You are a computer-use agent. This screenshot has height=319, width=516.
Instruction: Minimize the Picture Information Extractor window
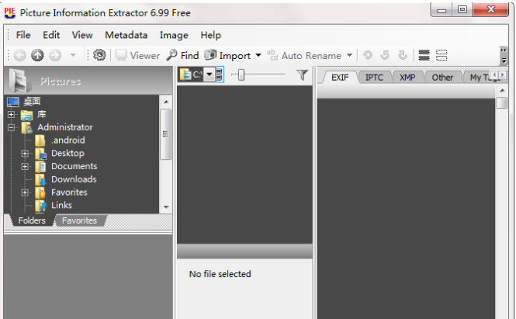[442, 10]
